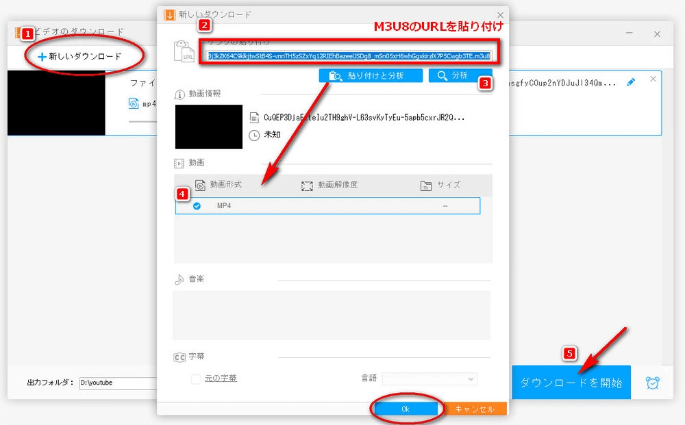Click the New Download (新しいダウンロード) button
Viewport: 685px width, 425px height.
(x=80, y=56)
